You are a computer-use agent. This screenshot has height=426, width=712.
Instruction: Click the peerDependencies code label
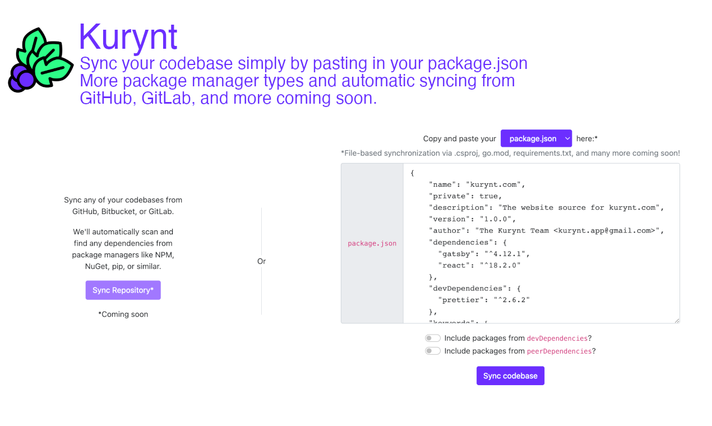tap(559, 351)
